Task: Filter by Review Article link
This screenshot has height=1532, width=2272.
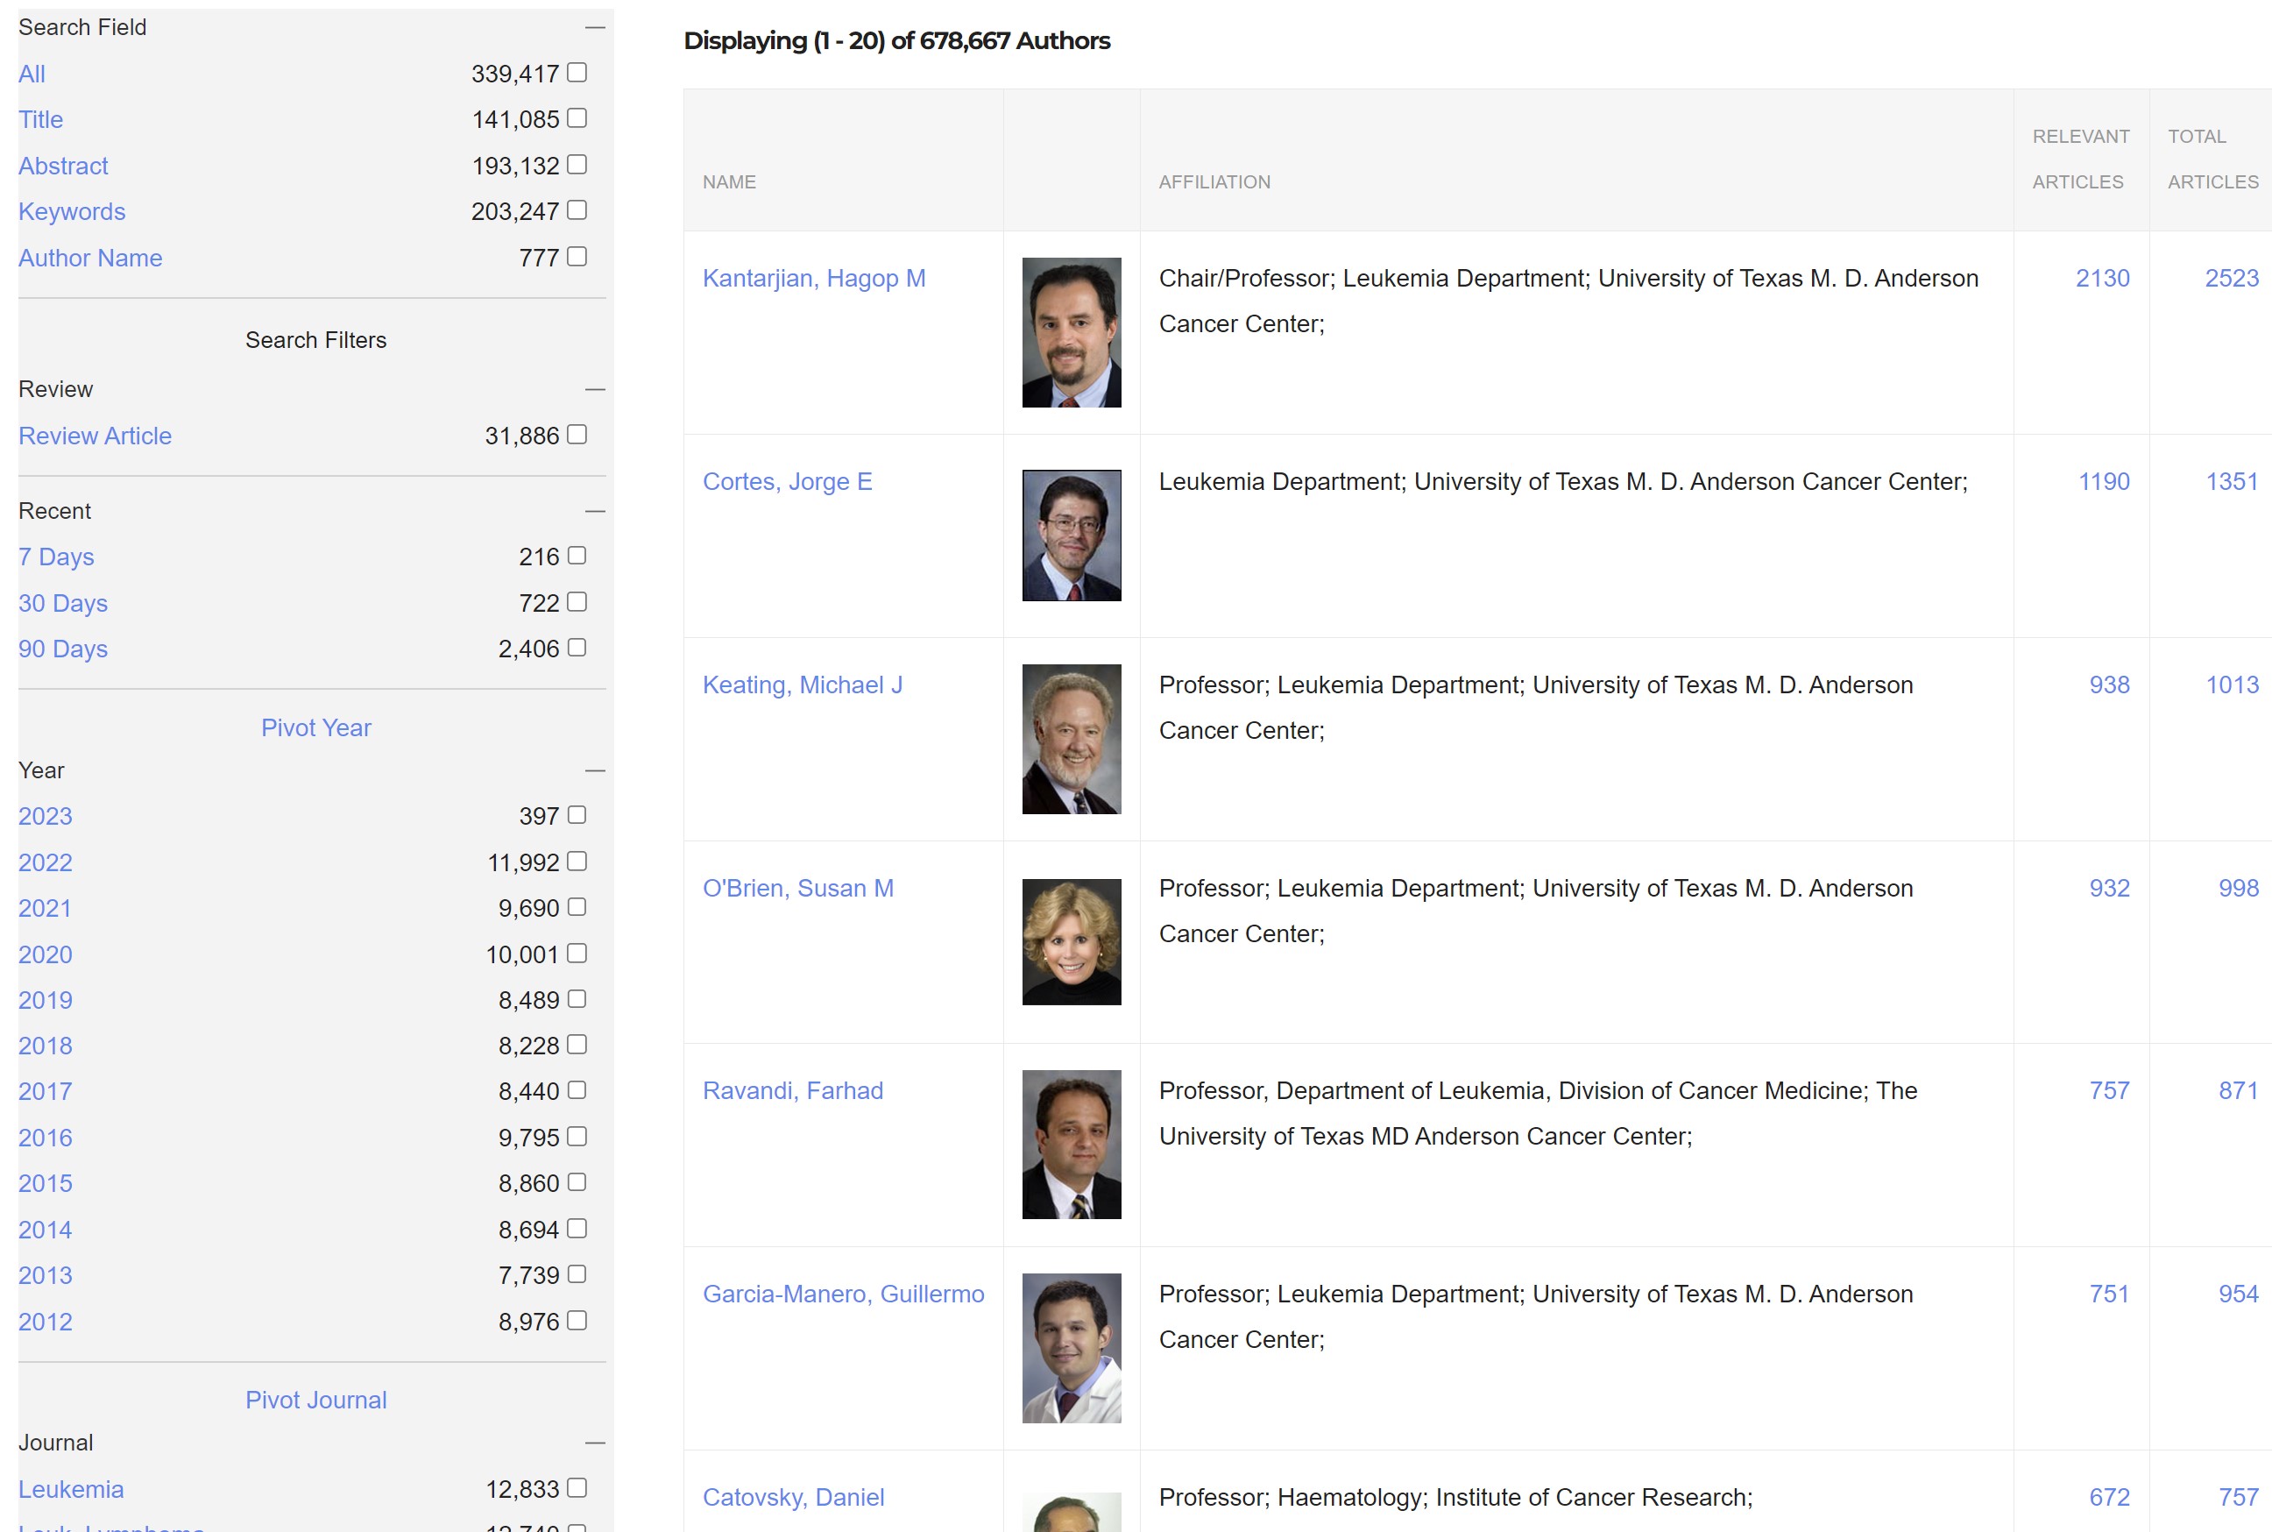Action: tap(95, 436)
